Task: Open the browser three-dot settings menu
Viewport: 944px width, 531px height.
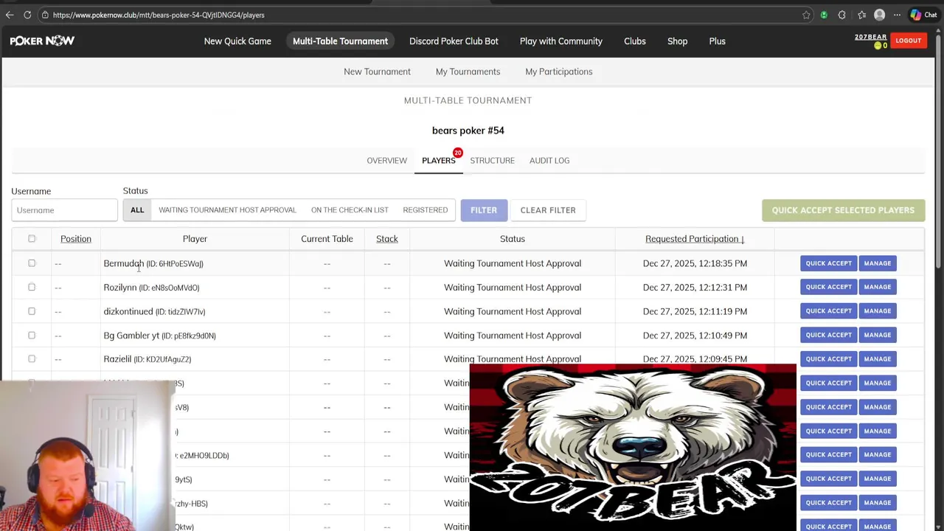Action: (897, 15)
